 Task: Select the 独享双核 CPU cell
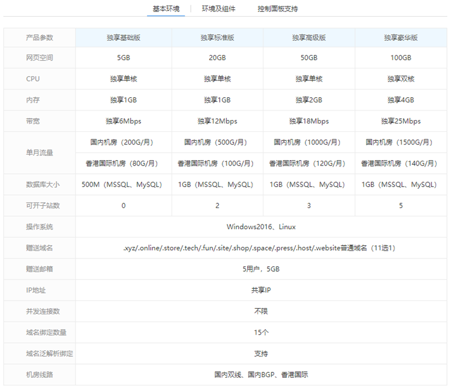point(401,79)
